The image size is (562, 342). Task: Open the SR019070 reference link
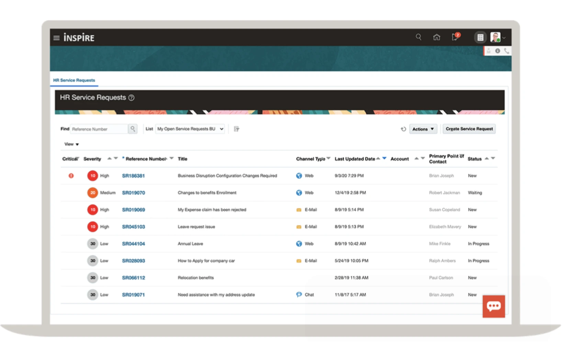pyautogui.click(x=133, y=193)
